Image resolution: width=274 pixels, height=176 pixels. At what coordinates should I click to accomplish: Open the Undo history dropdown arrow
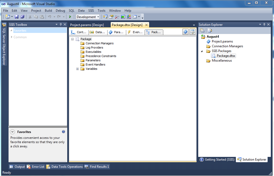pos(54,17)
